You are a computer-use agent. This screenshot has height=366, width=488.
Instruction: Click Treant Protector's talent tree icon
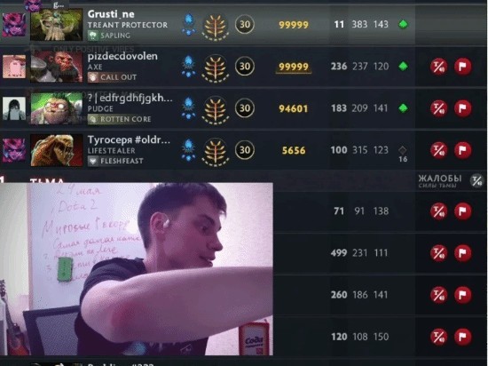coord(215,26)
